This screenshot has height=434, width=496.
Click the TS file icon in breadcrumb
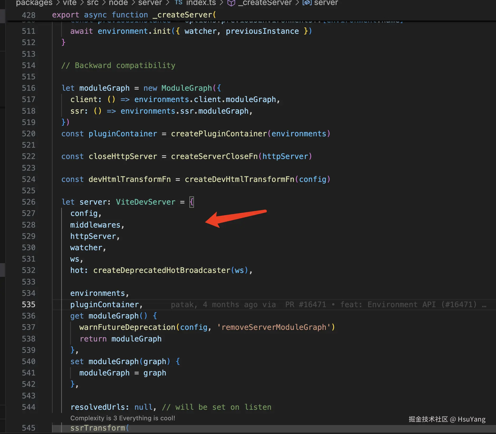click(179, 3)
